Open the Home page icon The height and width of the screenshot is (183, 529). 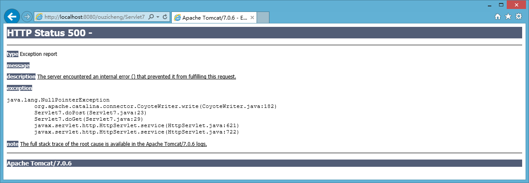[498, 17]
